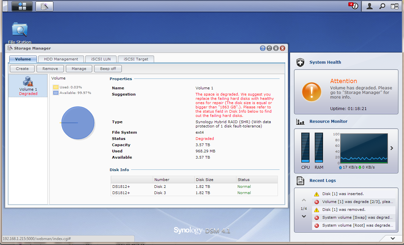Click the search magnifier icon
The height and width of the screenshot is (245, 404).
(x=382, y=6)
